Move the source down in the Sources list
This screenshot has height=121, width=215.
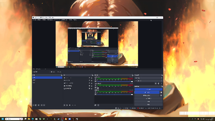75,105
